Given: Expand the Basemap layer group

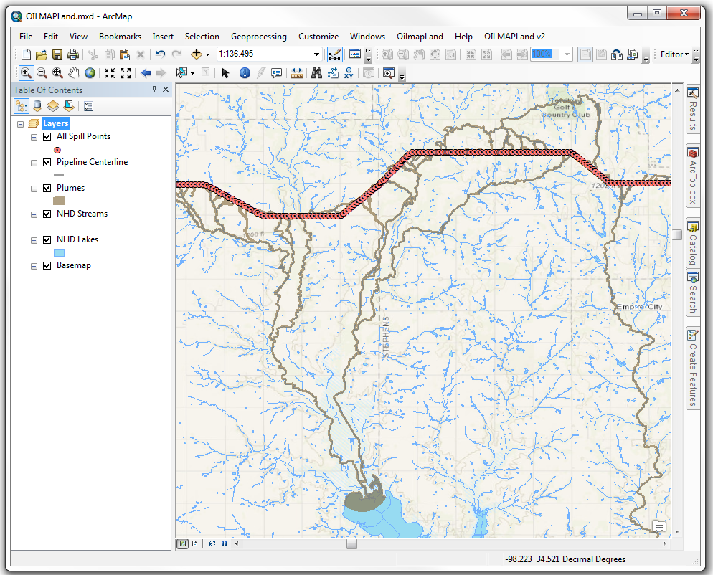Looking at the screenshot, I should (34, 266).
